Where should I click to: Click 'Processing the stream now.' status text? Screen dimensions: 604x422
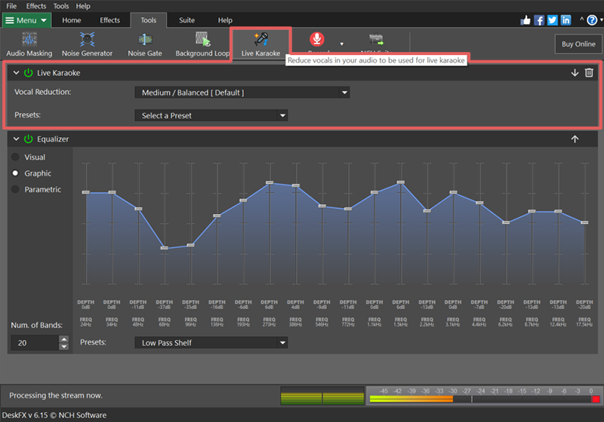tap(56, 395)
